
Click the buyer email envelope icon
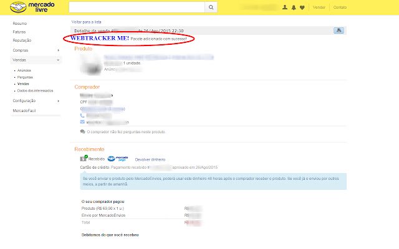(82, 122)
